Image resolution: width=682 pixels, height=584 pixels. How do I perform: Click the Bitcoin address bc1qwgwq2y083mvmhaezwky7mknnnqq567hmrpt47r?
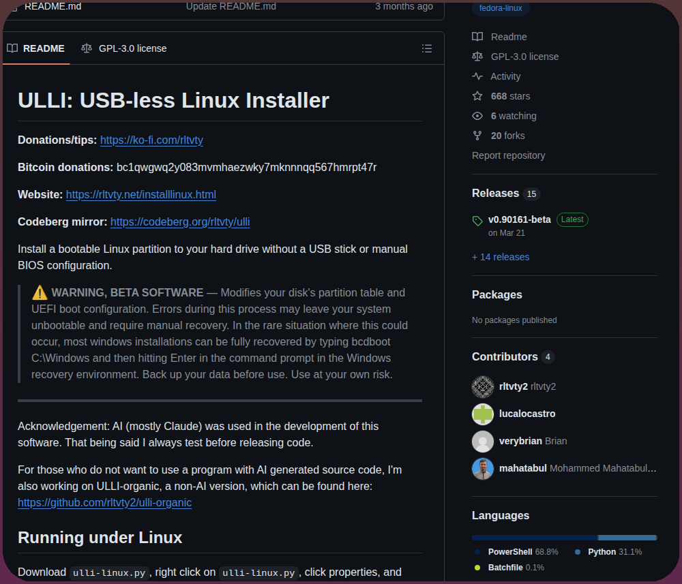(247, 167)
